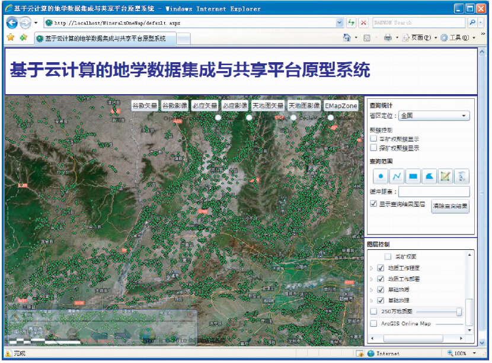Click the IE Home icon
492x363 pixels.
[347, 38]
